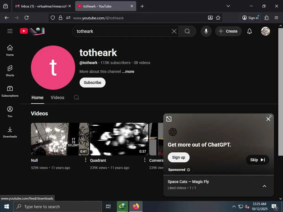283x212 pixels.
Task: Select the channel Home tab
Action: 37,97
